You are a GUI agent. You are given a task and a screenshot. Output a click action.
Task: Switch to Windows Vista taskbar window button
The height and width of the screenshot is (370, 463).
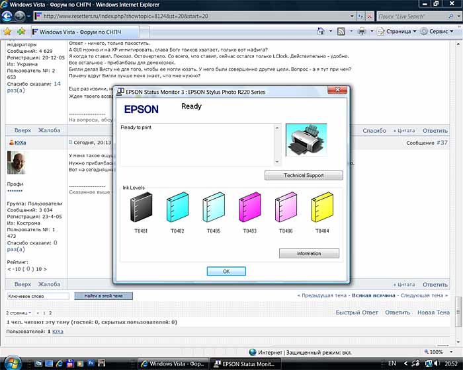point(174,364)
